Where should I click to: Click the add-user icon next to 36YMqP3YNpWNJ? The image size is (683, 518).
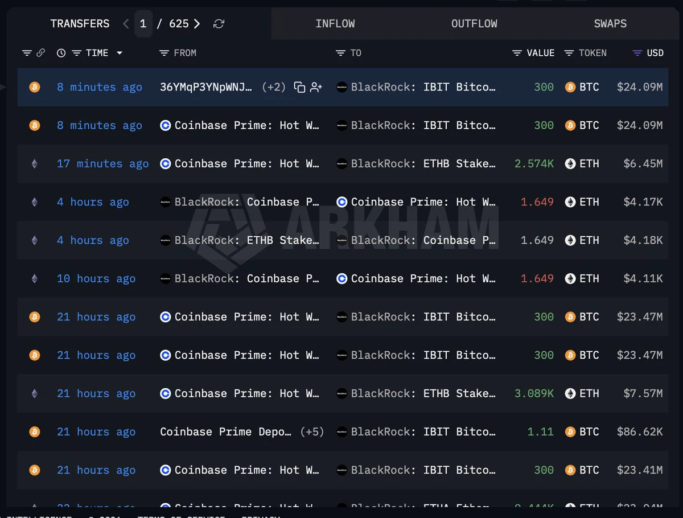pos(316,87)
